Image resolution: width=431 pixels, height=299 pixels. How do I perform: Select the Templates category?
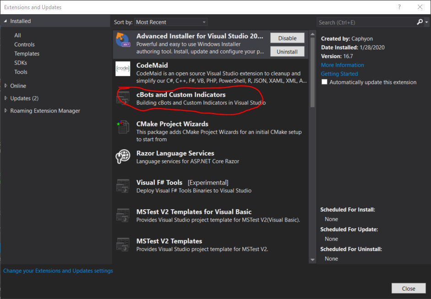pos(27,54)
